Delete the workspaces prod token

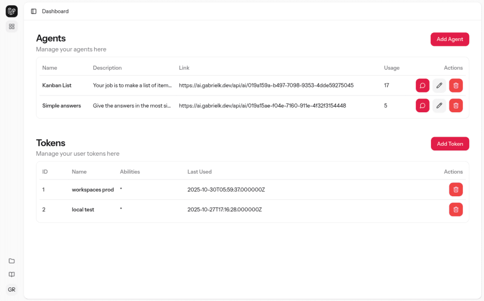tap(456, 190)
